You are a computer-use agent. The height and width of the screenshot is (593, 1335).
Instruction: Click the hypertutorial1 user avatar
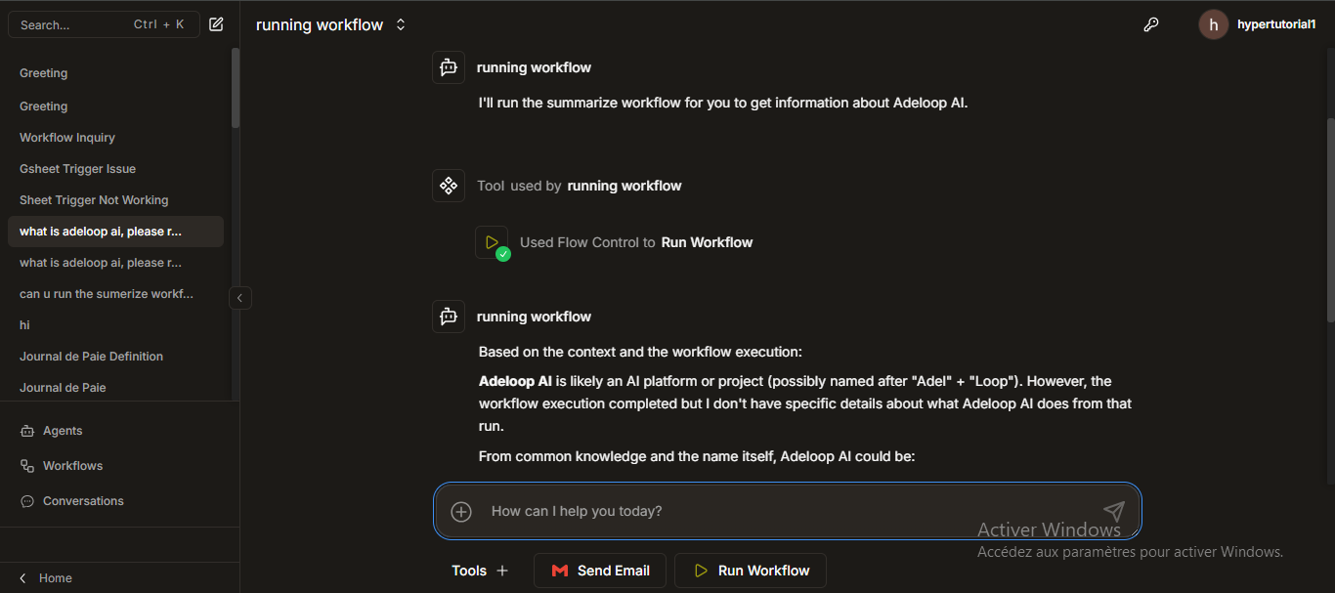point(1213,24)
